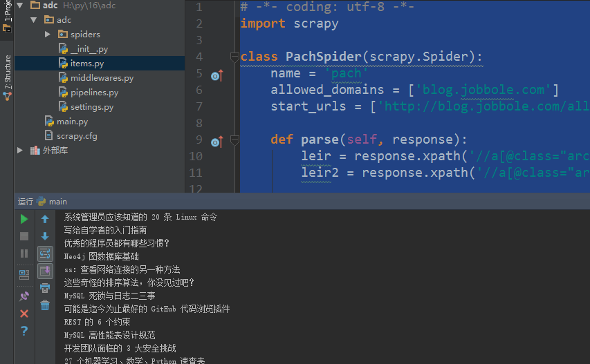Image resolution: width=590 pixels, height=364 pixels.
Task: Collapse the root adc project folder
Action: pyautogui.click(x=20, y=6)
